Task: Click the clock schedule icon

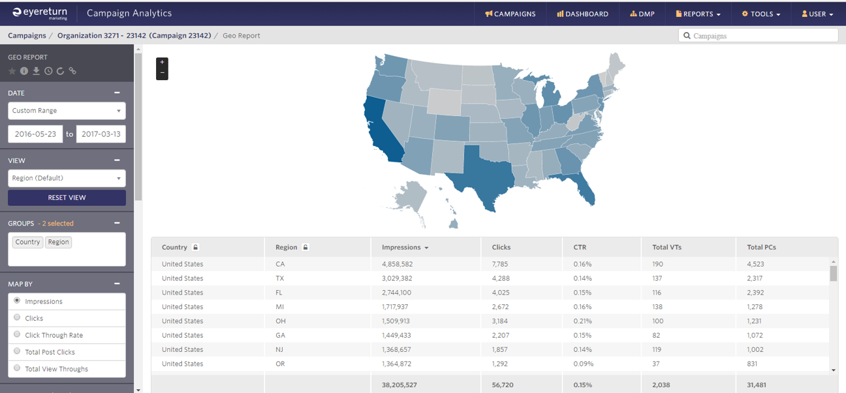Action: coord(48,71)
